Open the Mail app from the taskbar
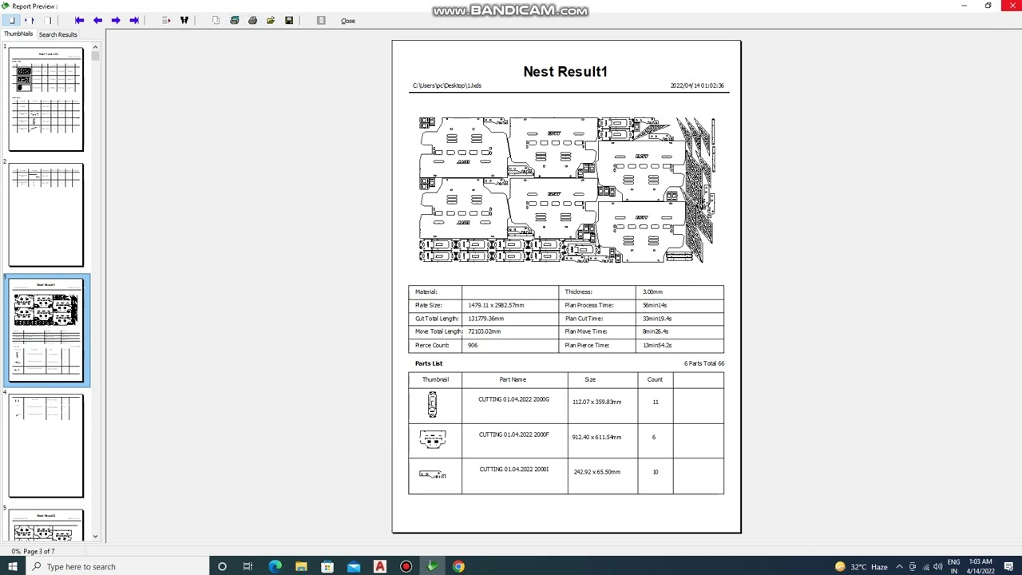The image size is (1022, 575). [354, 566]
